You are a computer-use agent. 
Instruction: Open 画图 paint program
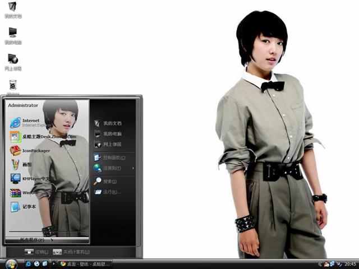(x=21, y=164)
